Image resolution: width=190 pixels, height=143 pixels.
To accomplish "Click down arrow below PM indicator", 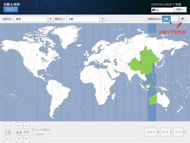I will (27, 139).
